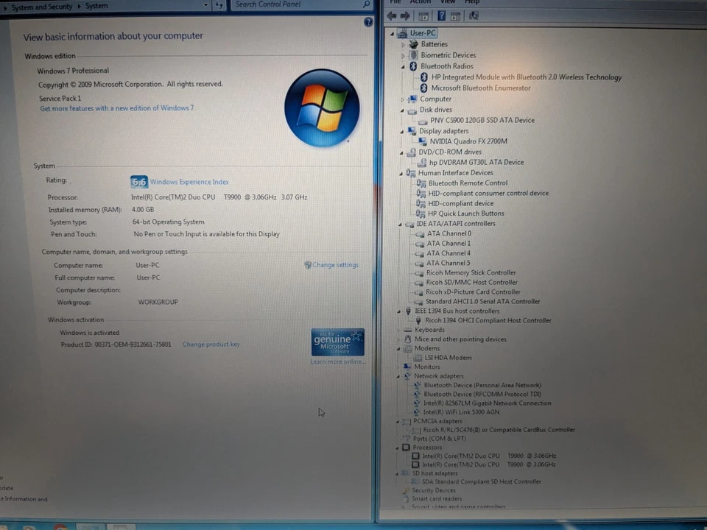Click Learn more online link
707x530 pixels.
click(x=338, y=361)
